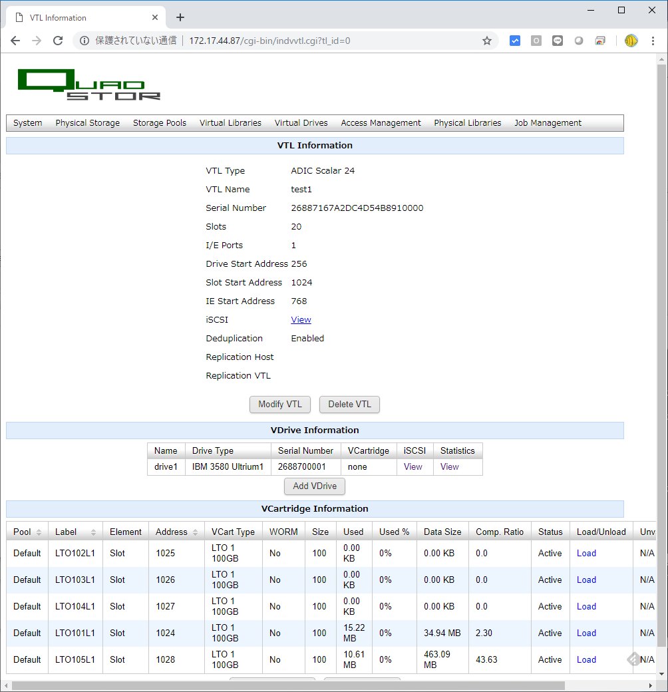Click the serial number 26887167A2DC4D54B8910000

click(x=357, y=208)
